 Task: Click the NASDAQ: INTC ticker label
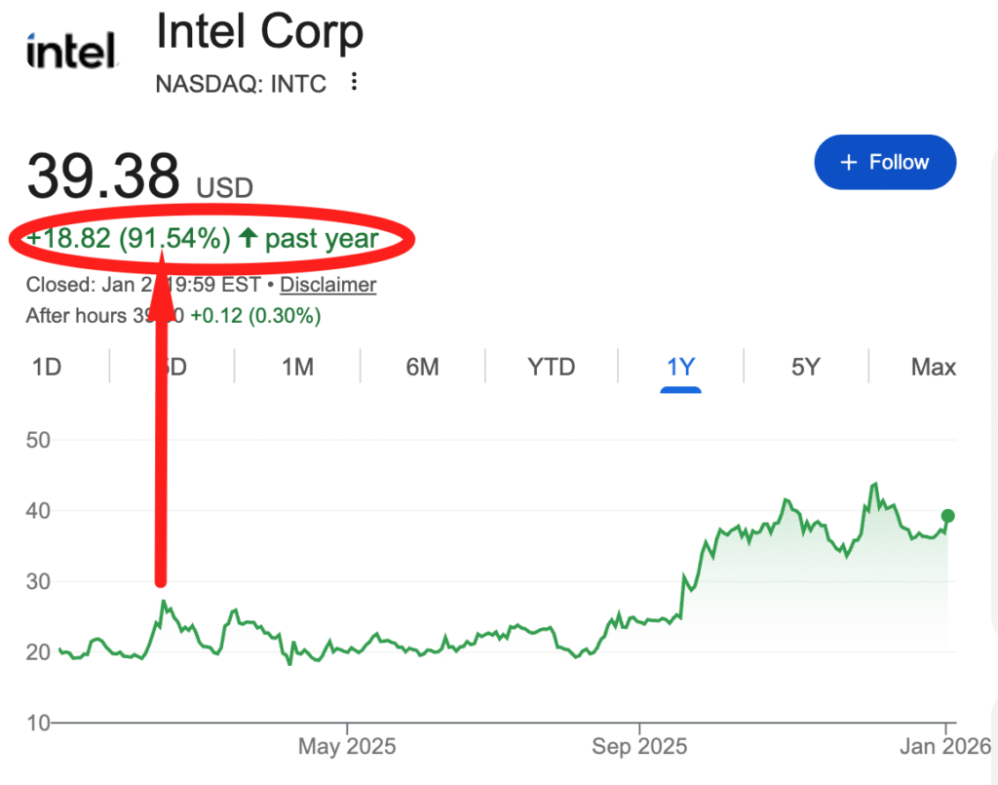241,83
